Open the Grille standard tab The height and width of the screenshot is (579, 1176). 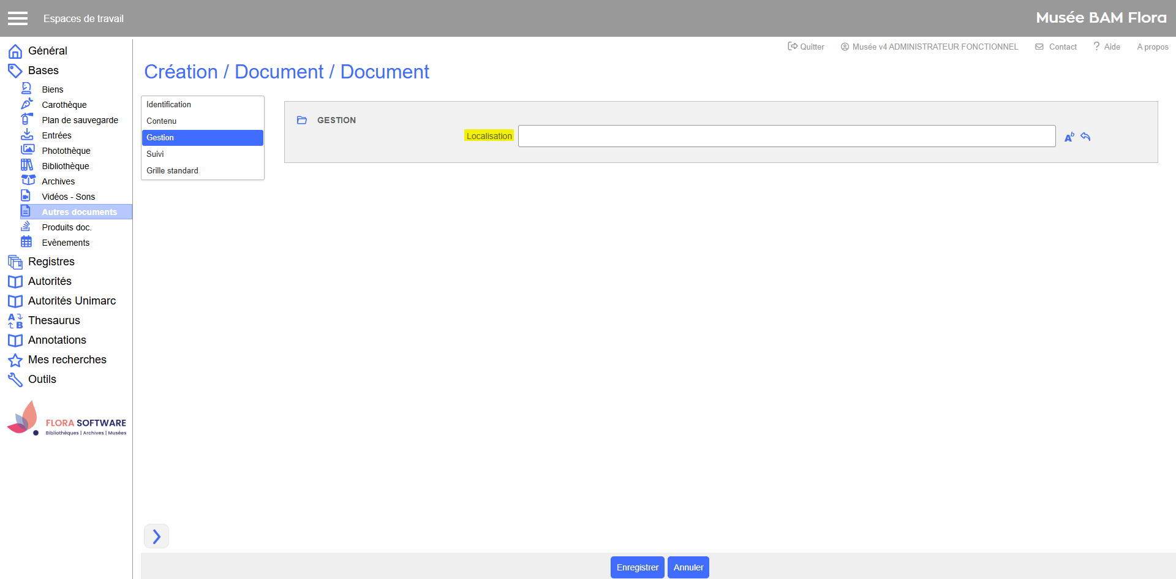coord(172,170)
